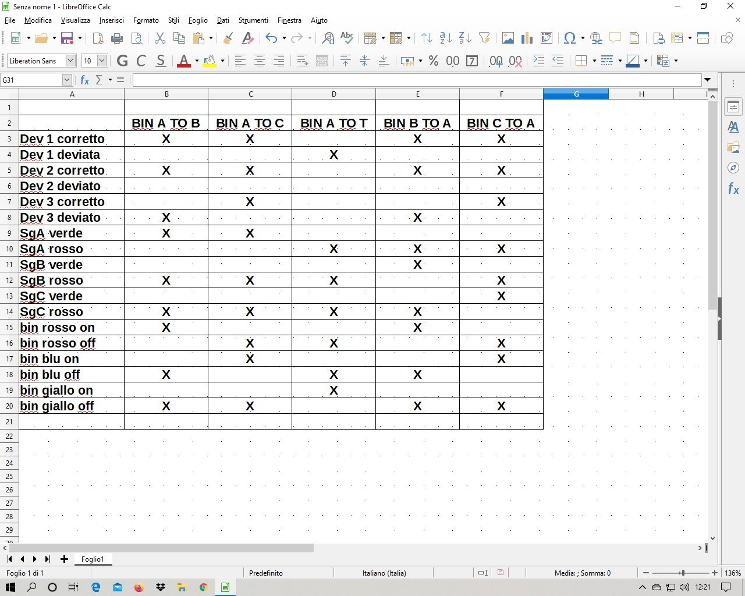Viewport: 745px width, 596px height.
Task: Toggle Italic formatting (C button)
Action: [141, 61]
